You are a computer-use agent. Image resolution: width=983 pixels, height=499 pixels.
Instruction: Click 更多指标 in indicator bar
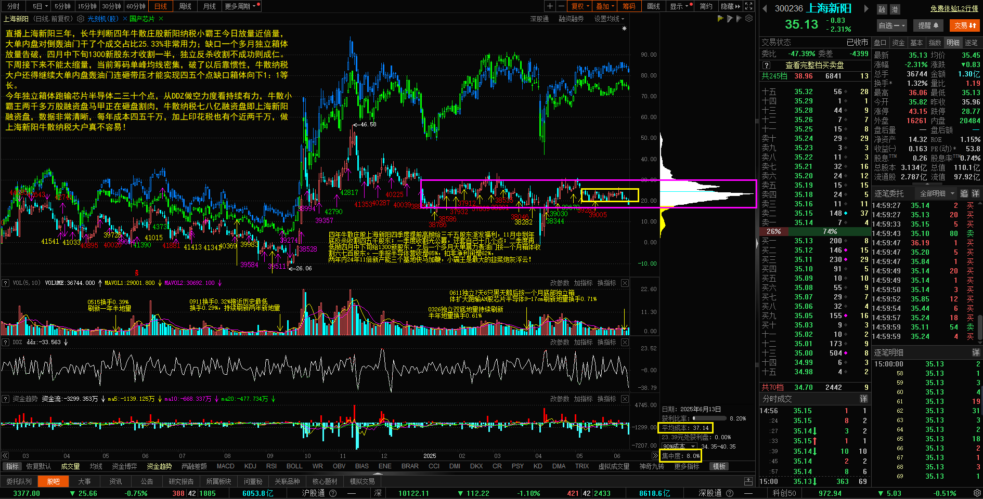click(687, 466)
